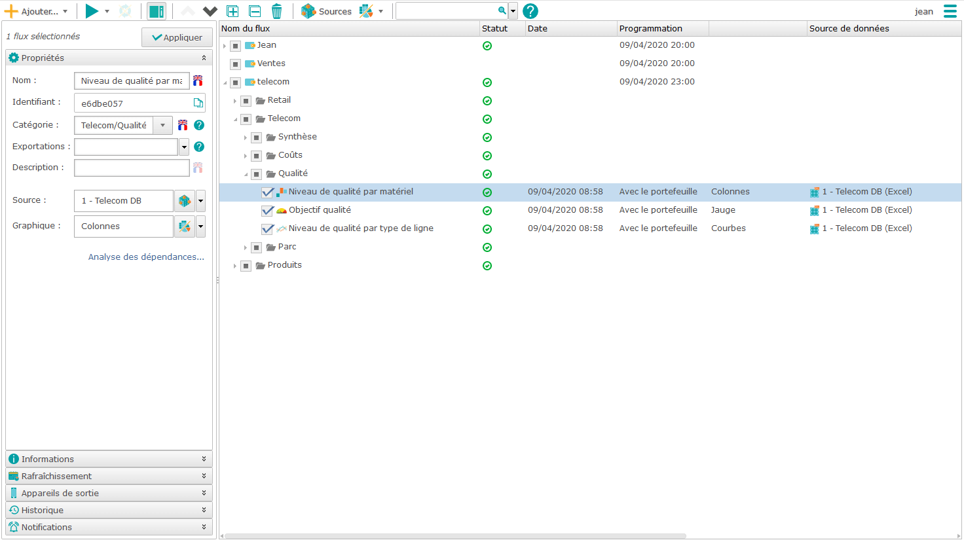The height and width of the screenshot is (540, 964).
Task: Toggle the Synthèse folder checkbox
Action: (257, 137)
